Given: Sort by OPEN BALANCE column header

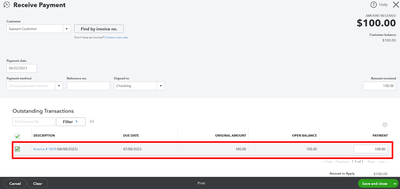Looking at the screenshot, I should point(304,135).
